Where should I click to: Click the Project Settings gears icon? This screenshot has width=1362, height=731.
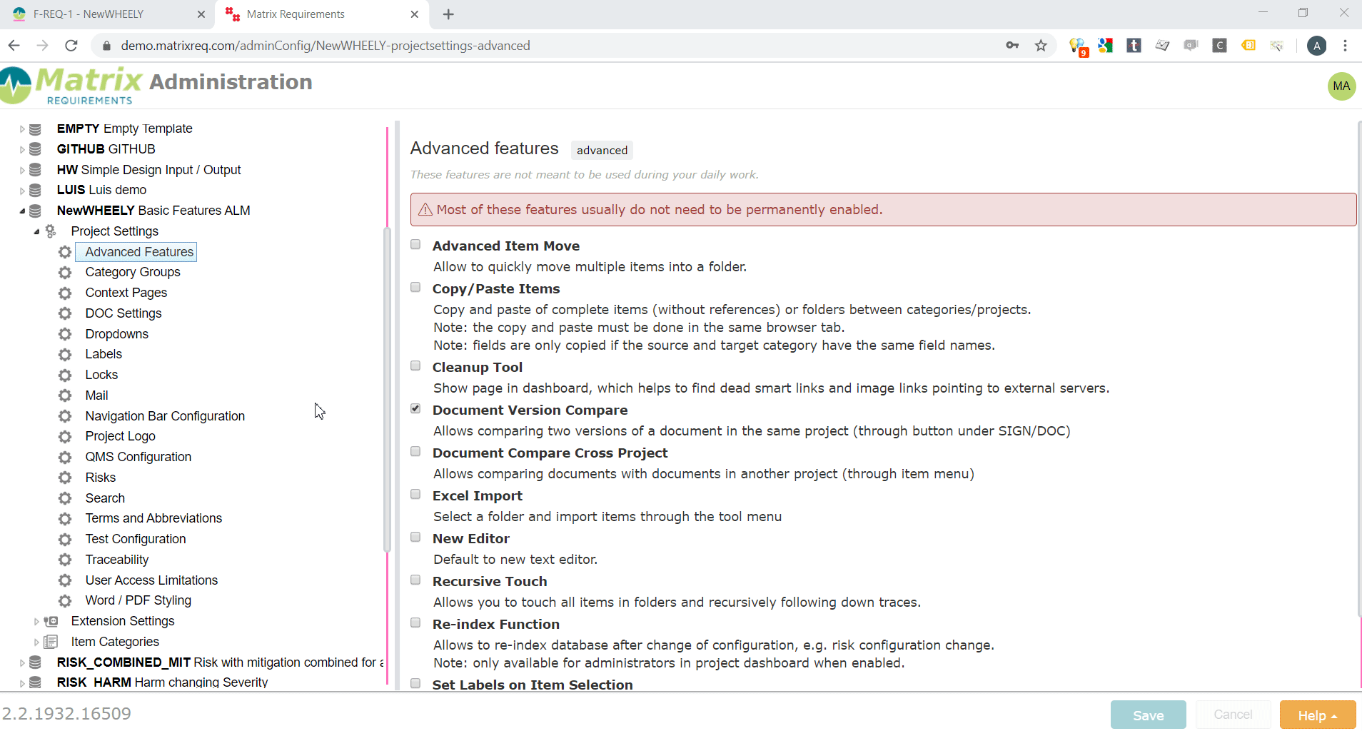[51, 231]
